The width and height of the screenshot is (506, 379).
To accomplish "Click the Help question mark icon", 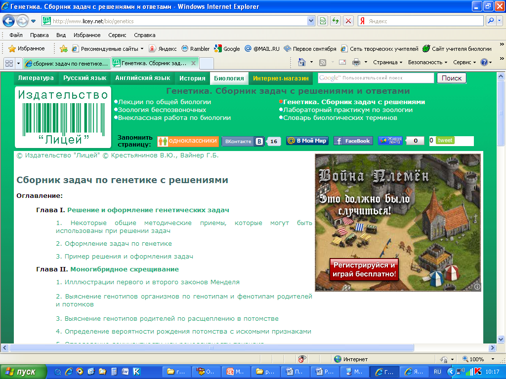I will [x=484, y=62].
